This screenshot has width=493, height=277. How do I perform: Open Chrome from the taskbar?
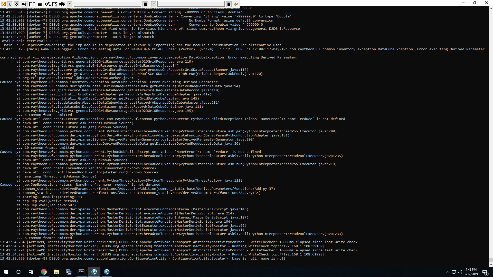point(44,272)
